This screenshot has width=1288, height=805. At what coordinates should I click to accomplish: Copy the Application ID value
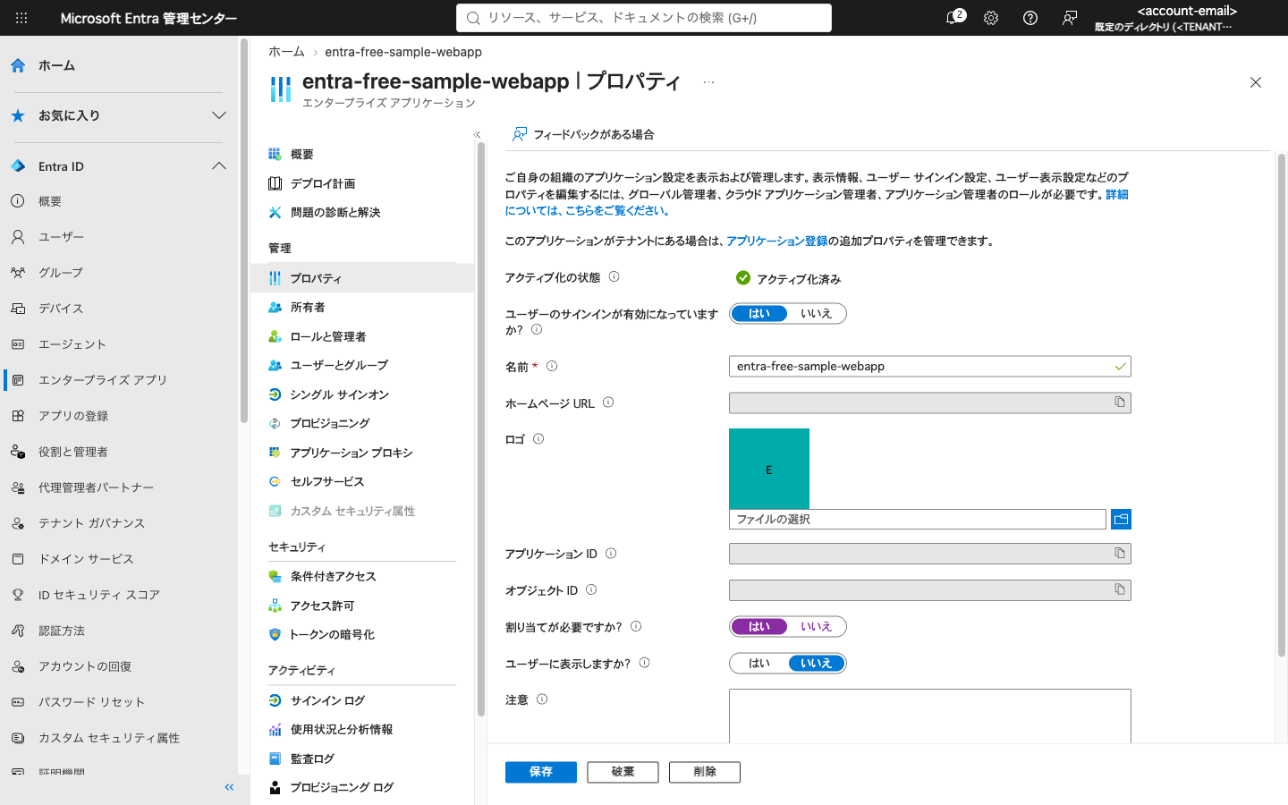[x=1120, y=554]
